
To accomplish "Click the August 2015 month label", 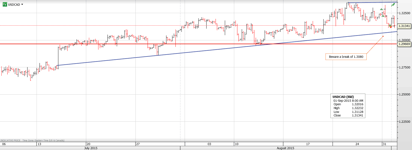I will click(285, 148).
